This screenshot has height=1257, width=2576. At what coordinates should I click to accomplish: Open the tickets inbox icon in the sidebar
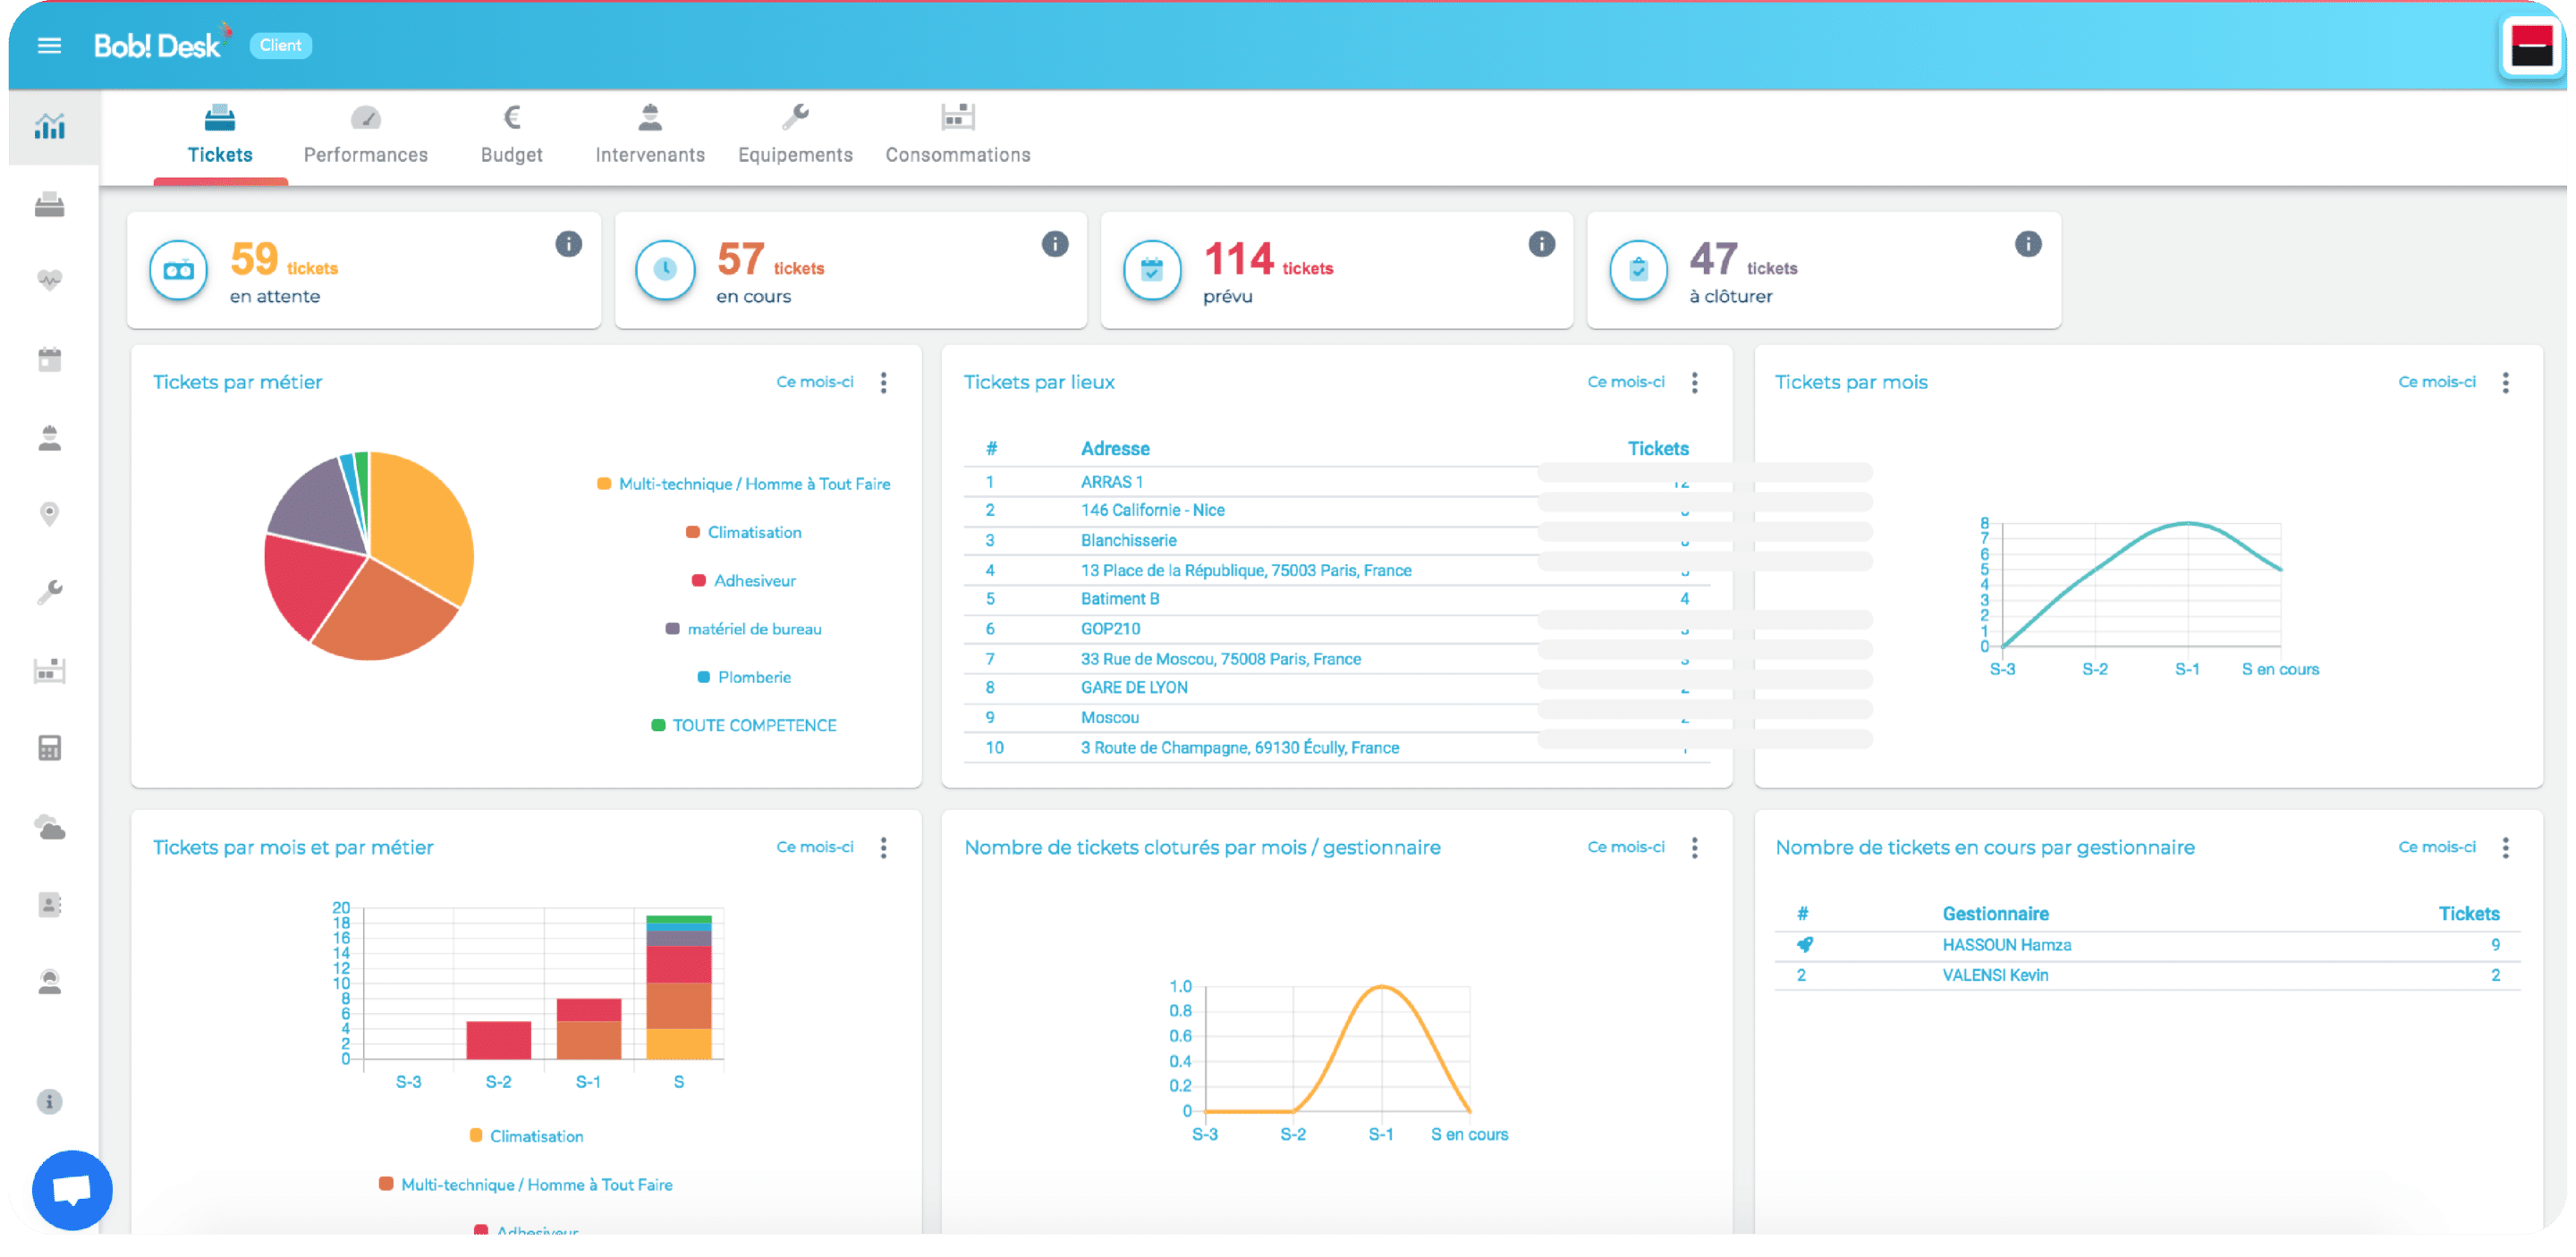pyautogui.click(x=50, y=205)
